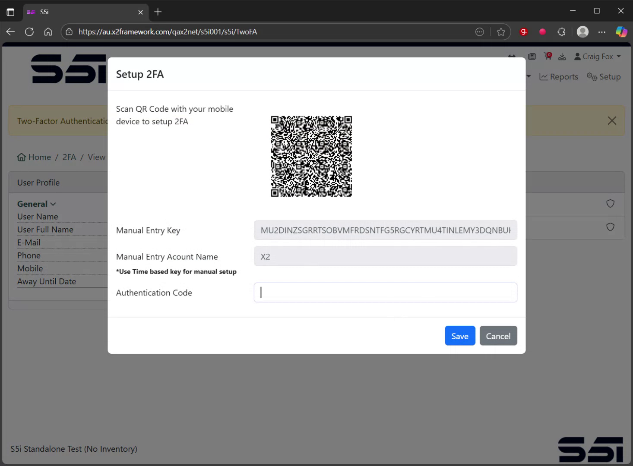Screen dimensions: 633x466
Task: Click the S5i Standalone Test footer text
Action: [74, 449]
